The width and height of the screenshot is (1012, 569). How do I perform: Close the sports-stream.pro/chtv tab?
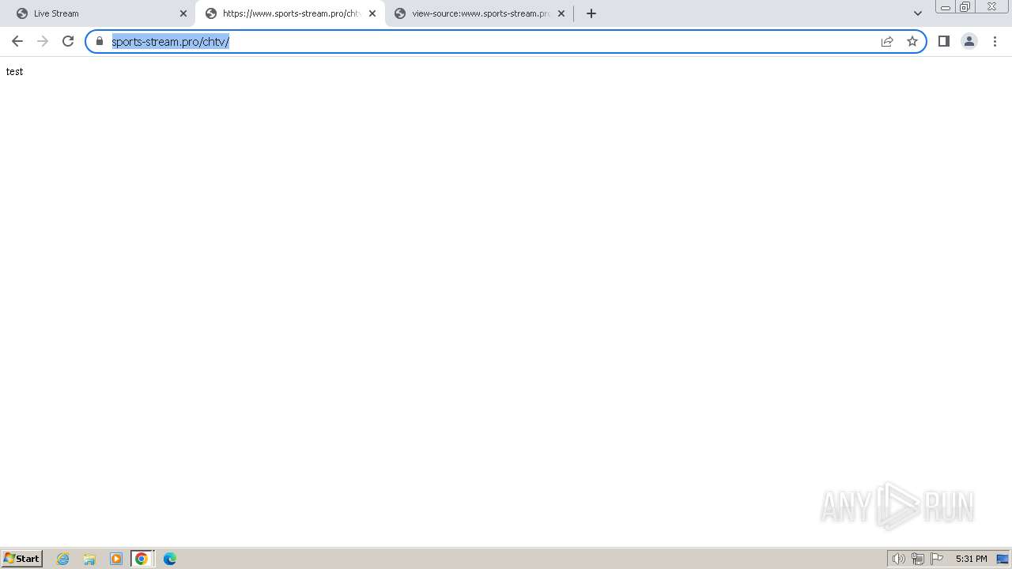click(x=372, y=13)
